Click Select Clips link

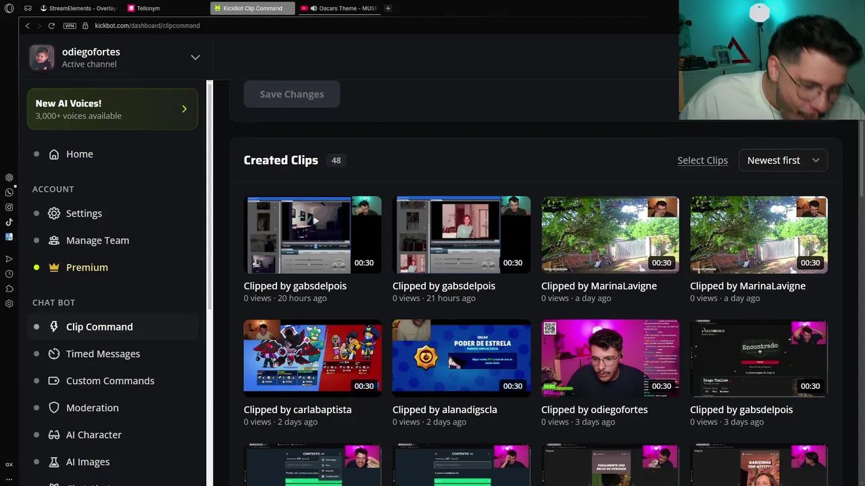coord(702,160)
